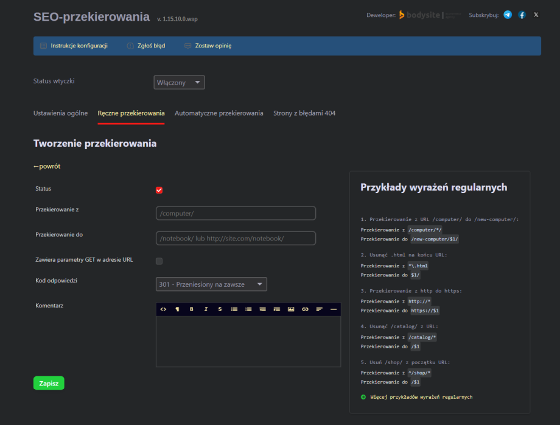The image size is (560, 425).
Task: Expand response code dropdown "301 - Przeniesiony na zawsze"
Action: 211,284
